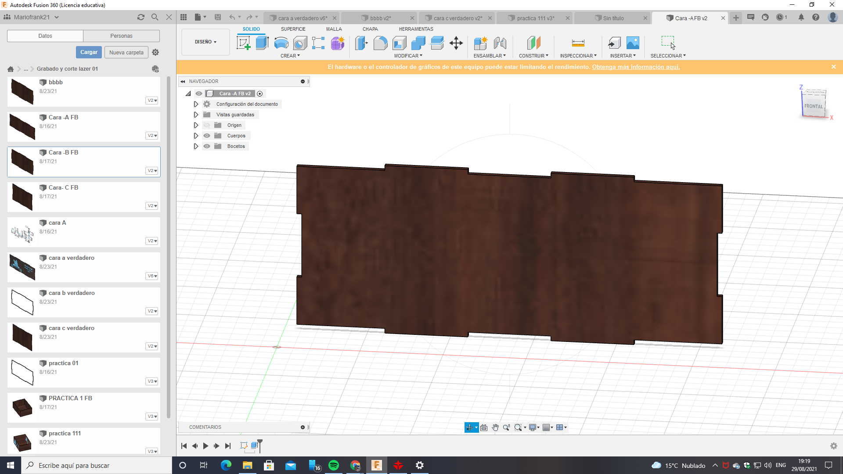The height and width of the screenshot is (474, 843).
Task: Click the Cargar button
Action: (x=89, y=52)
